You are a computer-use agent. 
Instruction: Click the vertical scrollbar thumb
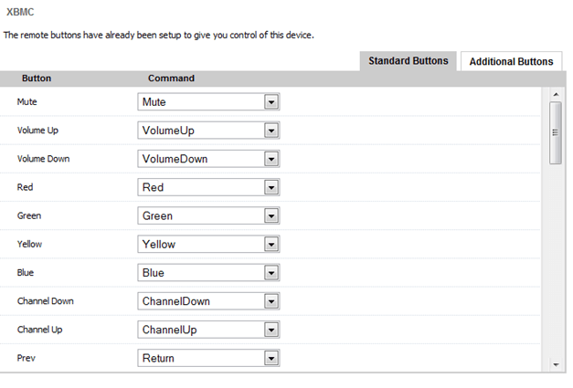(x=555, y=132)
